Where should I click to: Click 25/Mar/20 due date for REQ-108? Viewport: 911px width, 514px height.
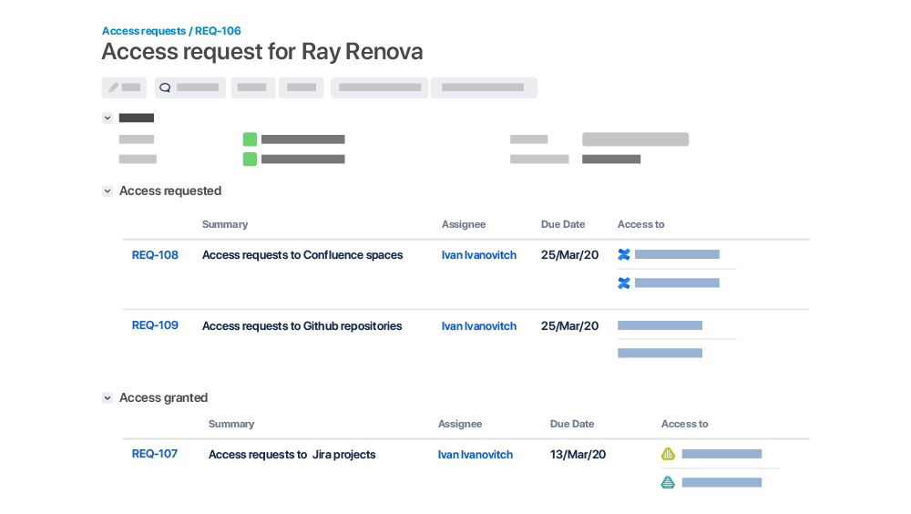coord(570,254)
